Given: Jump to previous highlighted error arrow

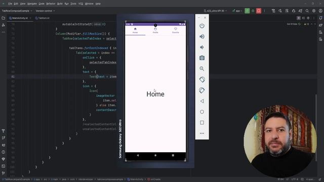Looking at the screenshot, I should click(312, 24).
